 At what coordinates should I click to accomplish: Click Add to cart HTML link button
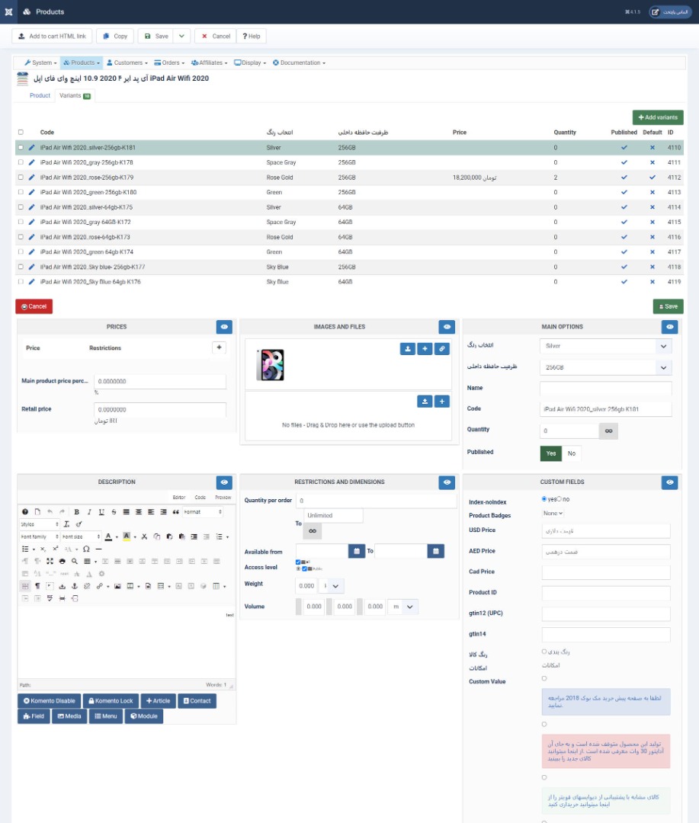(x=52, y=37)
